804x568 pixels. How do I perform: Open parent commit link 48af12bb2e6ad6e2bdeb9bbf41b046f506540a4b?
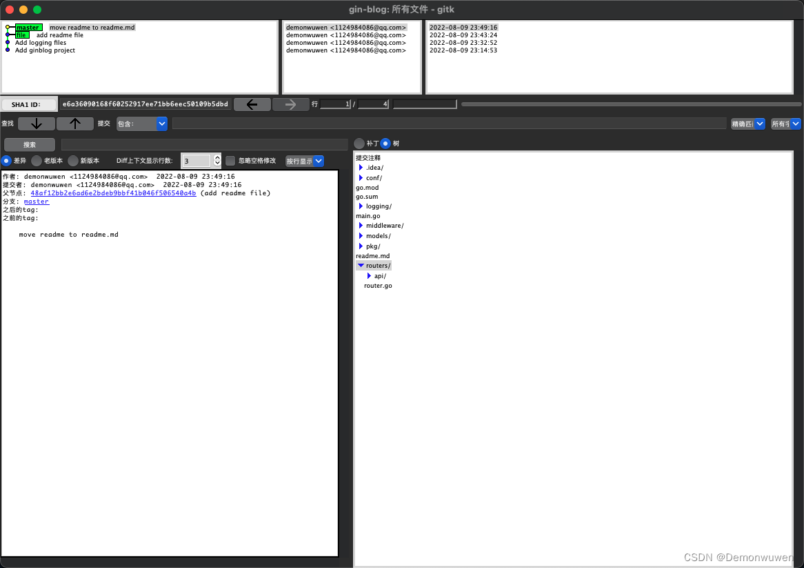[x=112, y=193]
